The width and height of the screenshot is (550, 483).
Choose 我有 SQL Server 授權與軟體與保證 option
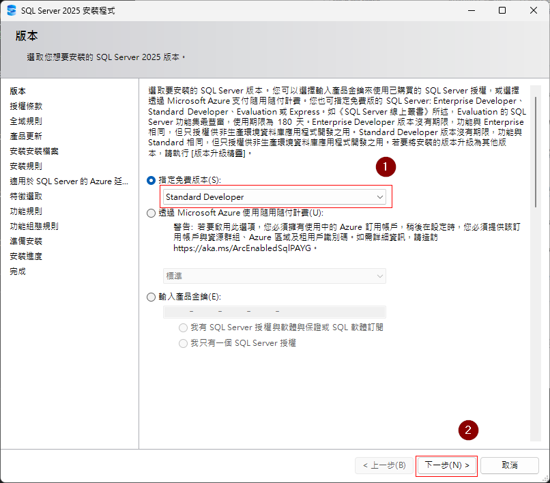point(183,327)
